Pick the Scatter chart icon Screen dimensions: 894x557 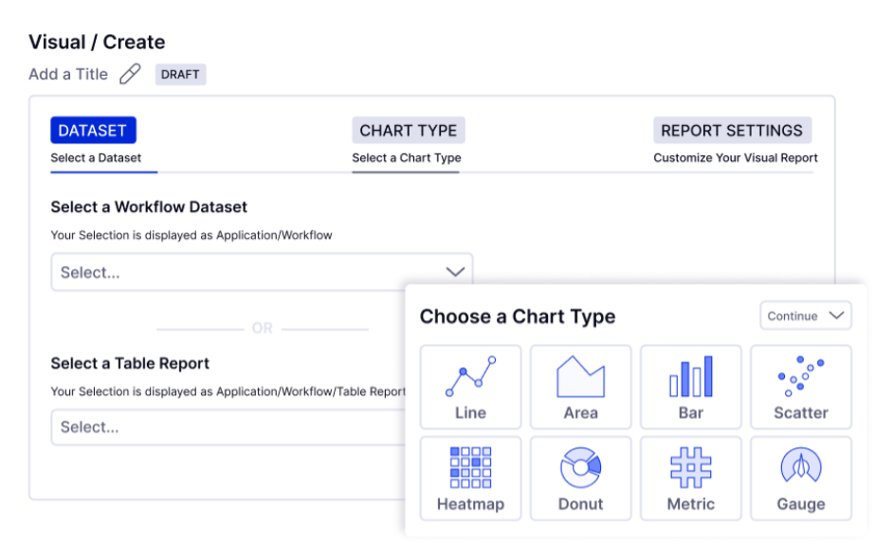point(801,376)
